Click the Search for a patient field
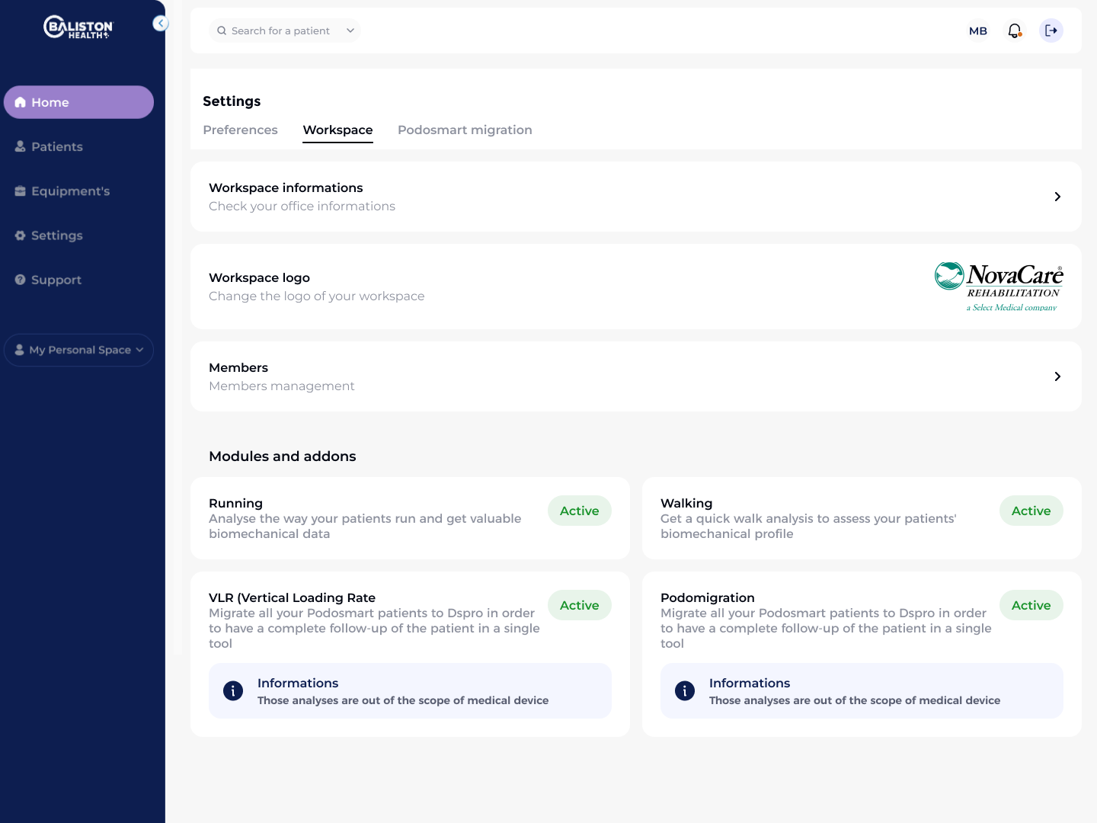The height and width of the screenshot is (823, 1097). (281, 30)
